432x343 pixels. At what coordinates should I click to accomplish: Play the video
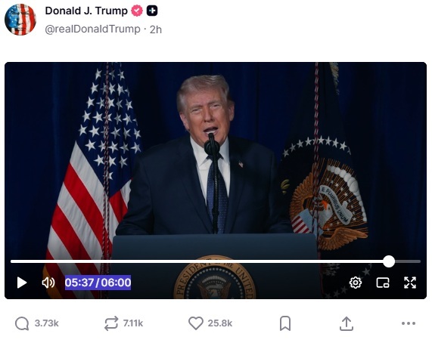22,283
